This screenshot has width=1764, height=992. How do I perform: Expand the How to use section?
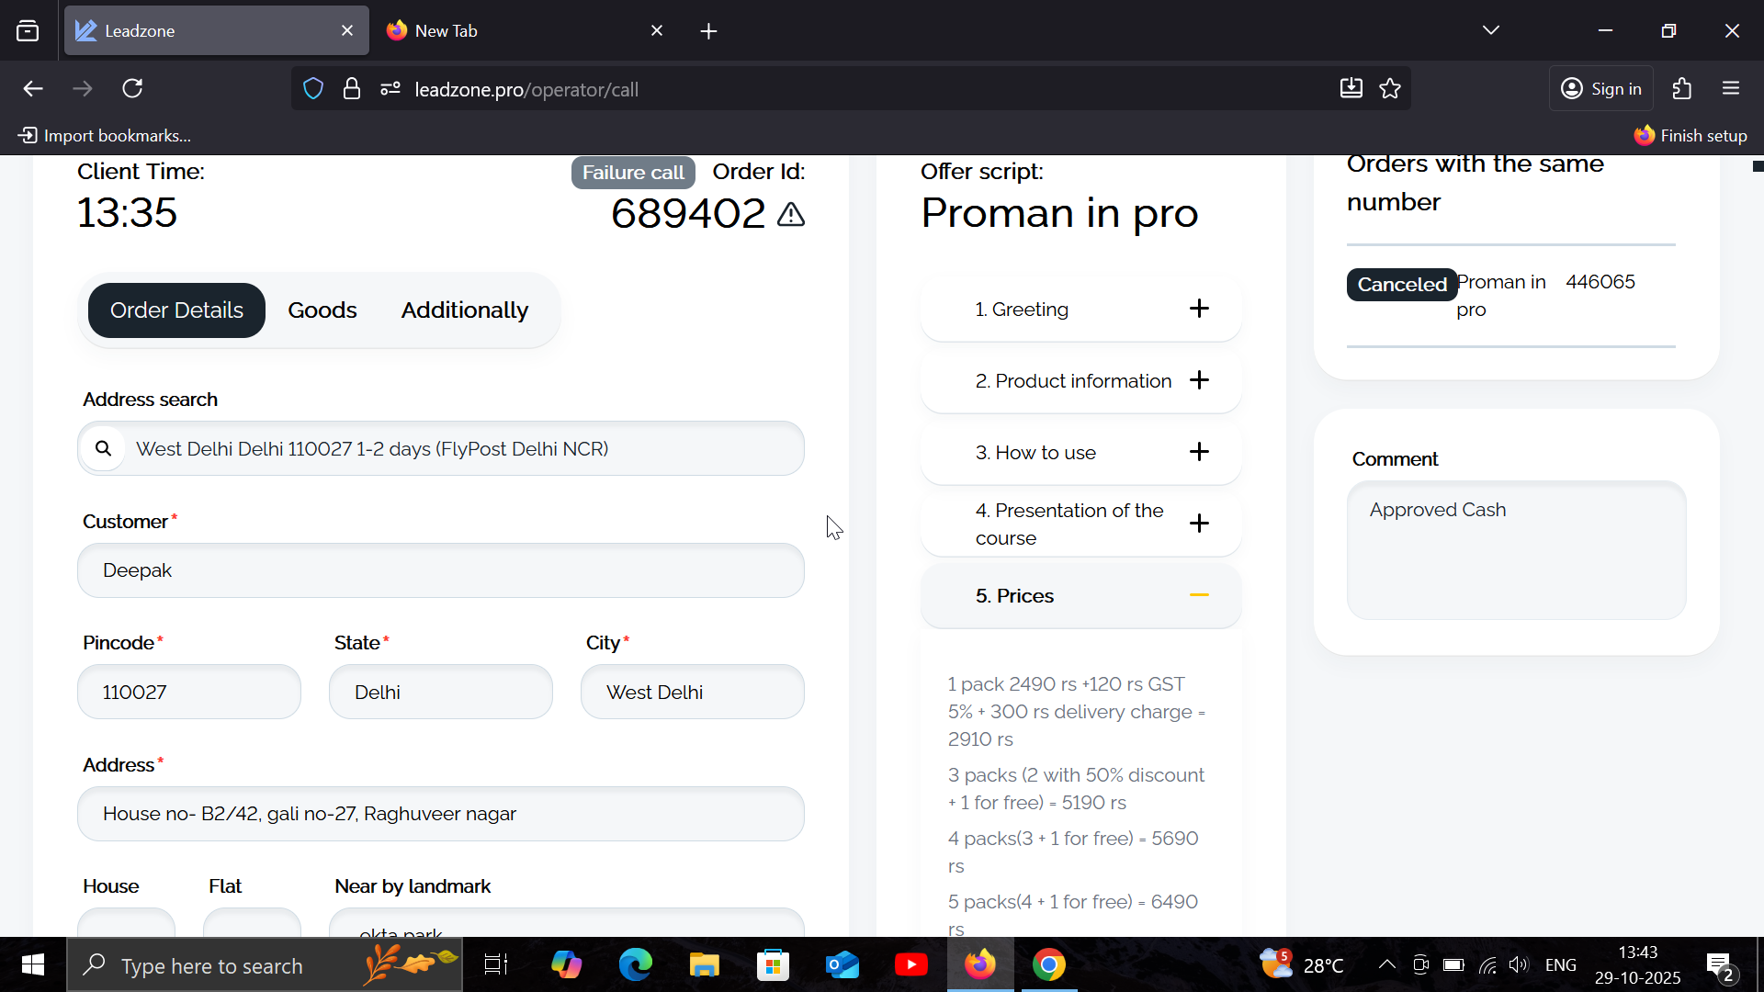tap(1198, 452)
